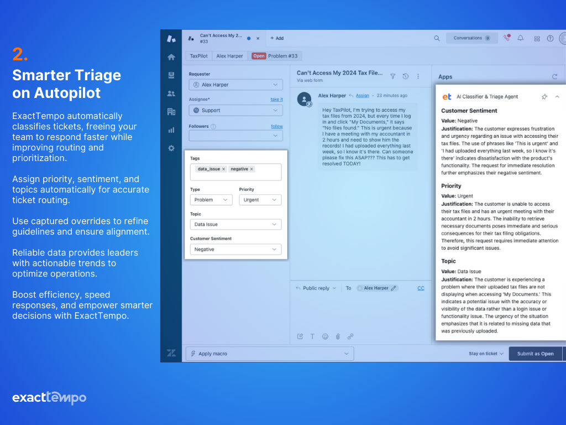Screen dimensions: 566x425
Task: Open the Apply macro dropdown
Action: click(x=270, y=354)
